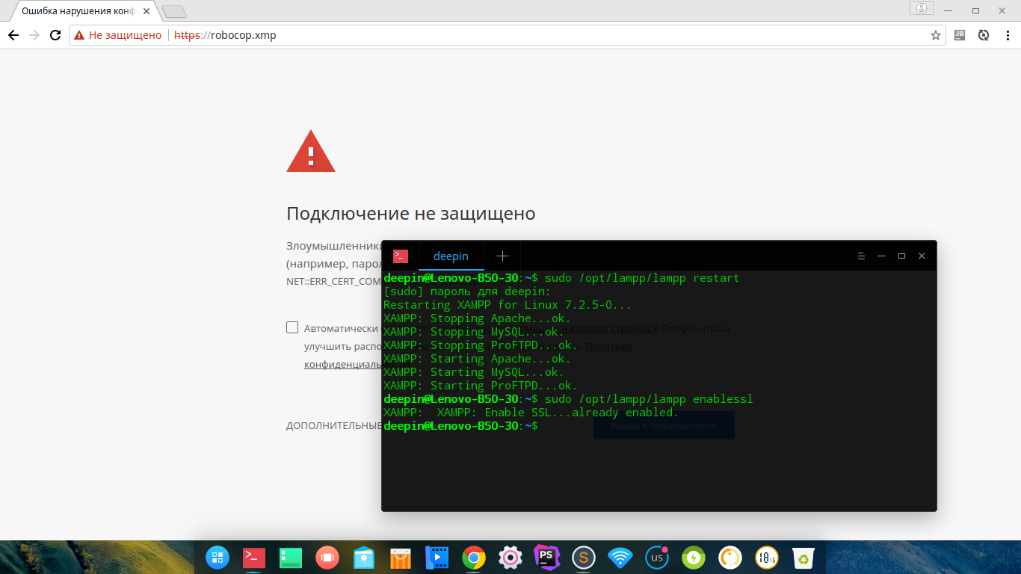Click the last terminal prompt line
The height and width of the screenshot is (574, 1021).
coord(460,426)
